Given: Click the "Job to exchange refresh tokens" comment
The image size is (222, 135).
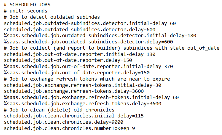Looking at the screenshot, I should tap(87, 79).
